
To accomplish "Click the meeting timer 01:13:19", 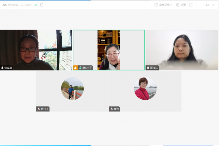I will (x=26, y=5).
